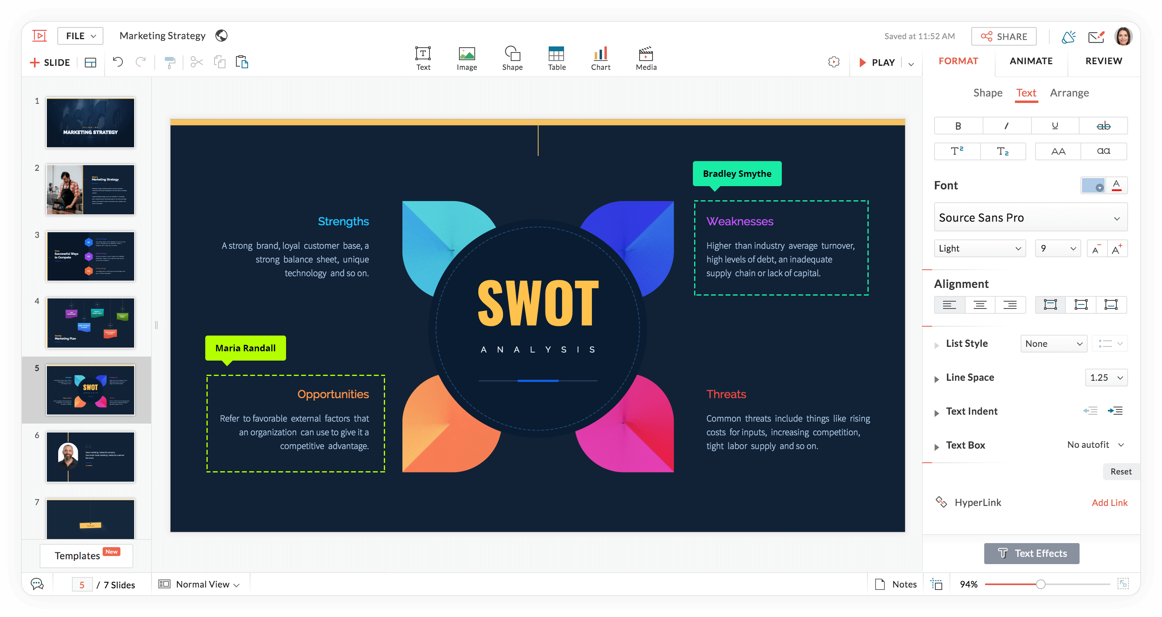Viewport: 1162px width, 617px height.
Task: Click the scissors Cut icon
Action: 197,62
